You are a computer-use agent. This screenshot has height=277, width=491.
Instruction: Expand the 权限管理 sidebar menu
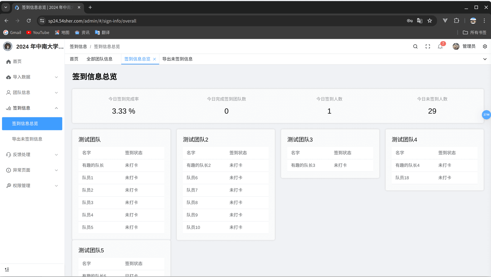[x=32, y=186]
